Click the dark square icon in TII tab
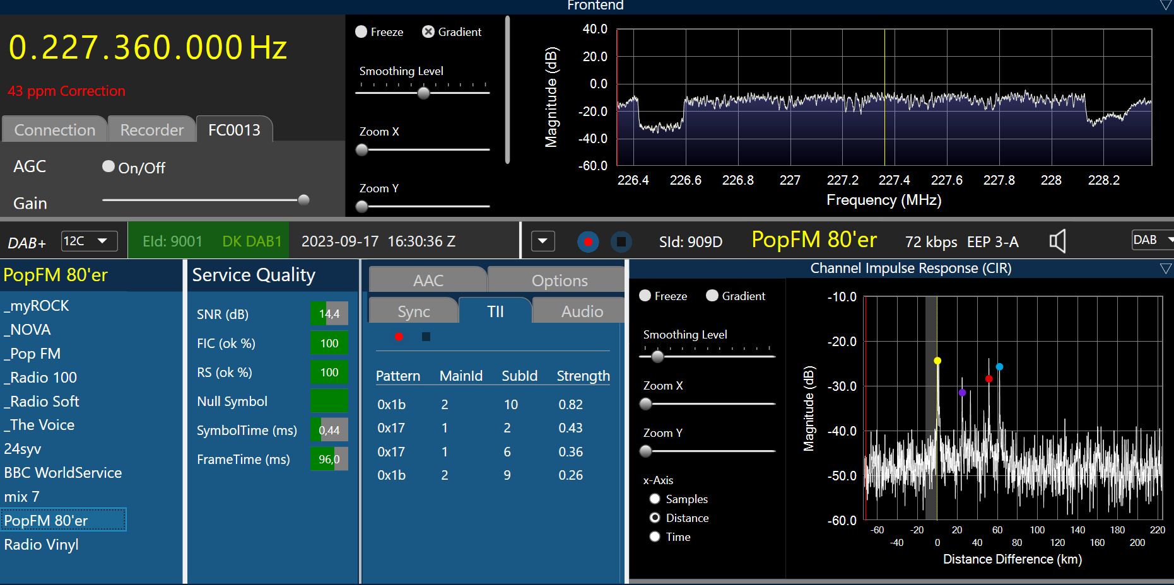The height and width of the screenshot is (585, 1174). click(x=426, y=337)
